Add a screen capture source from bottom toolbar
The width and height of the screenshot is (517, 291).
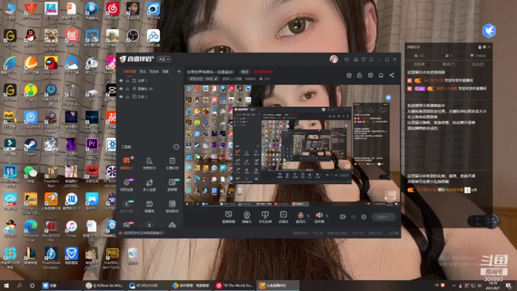[228, 217]
